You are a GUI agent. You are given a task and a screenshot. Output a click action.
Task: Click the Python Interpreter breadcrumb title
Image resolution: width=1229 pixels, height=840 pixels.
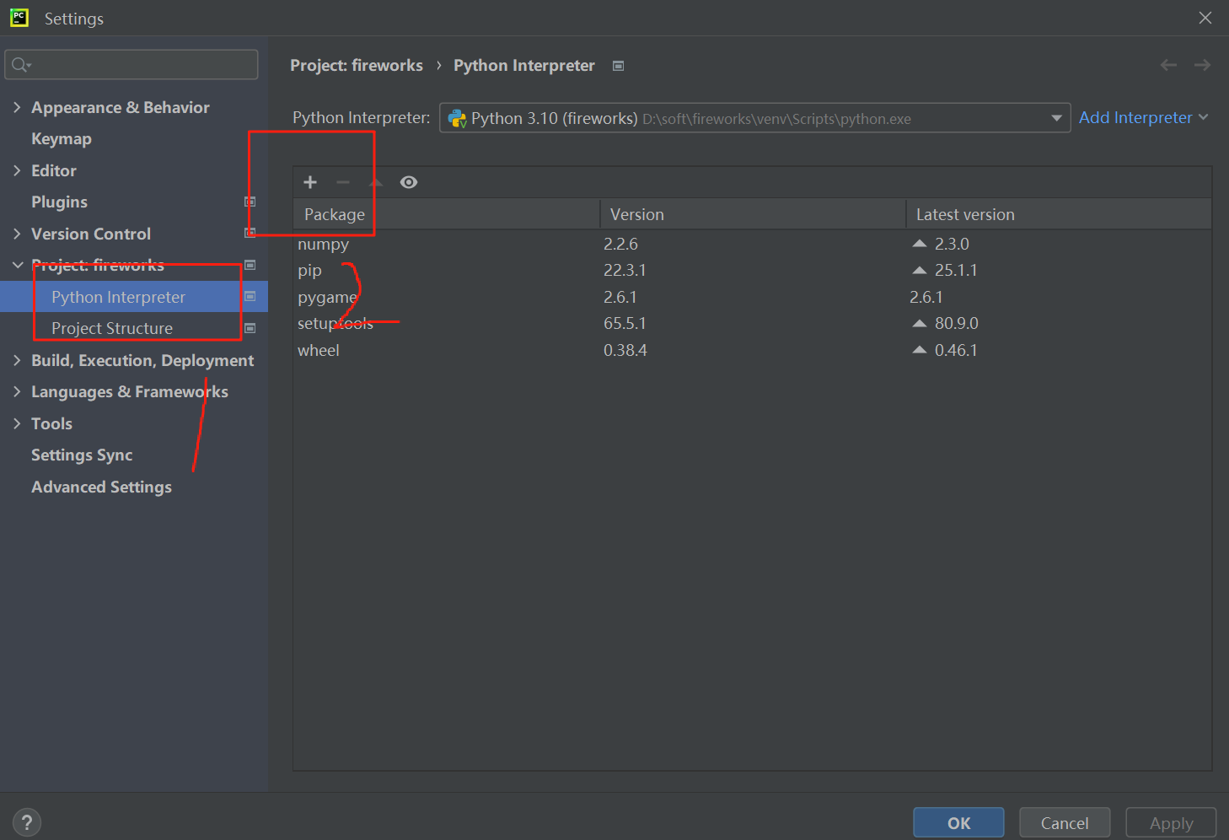[x=524, y=65]
